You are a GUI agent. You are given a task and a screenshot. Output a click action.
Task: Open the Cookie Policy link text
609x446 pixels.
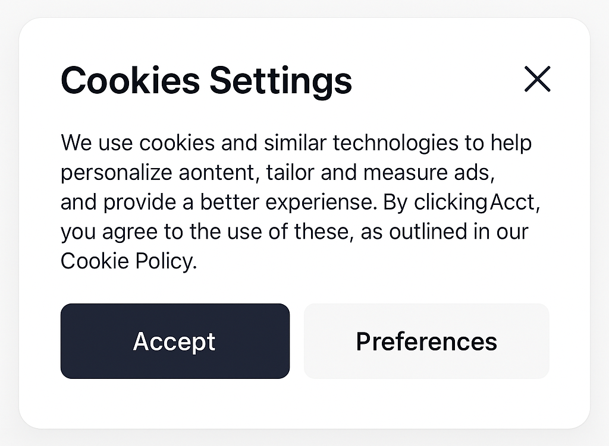[x=128, y=261]
